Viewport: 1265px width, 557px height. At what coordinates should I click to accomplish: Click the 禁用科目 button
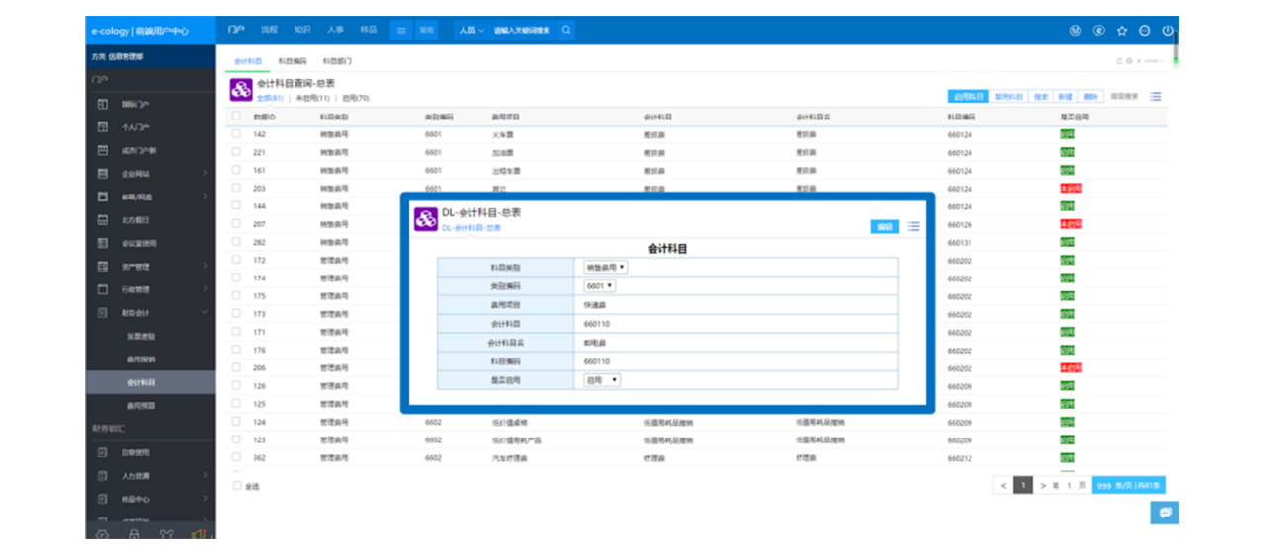1009,97
